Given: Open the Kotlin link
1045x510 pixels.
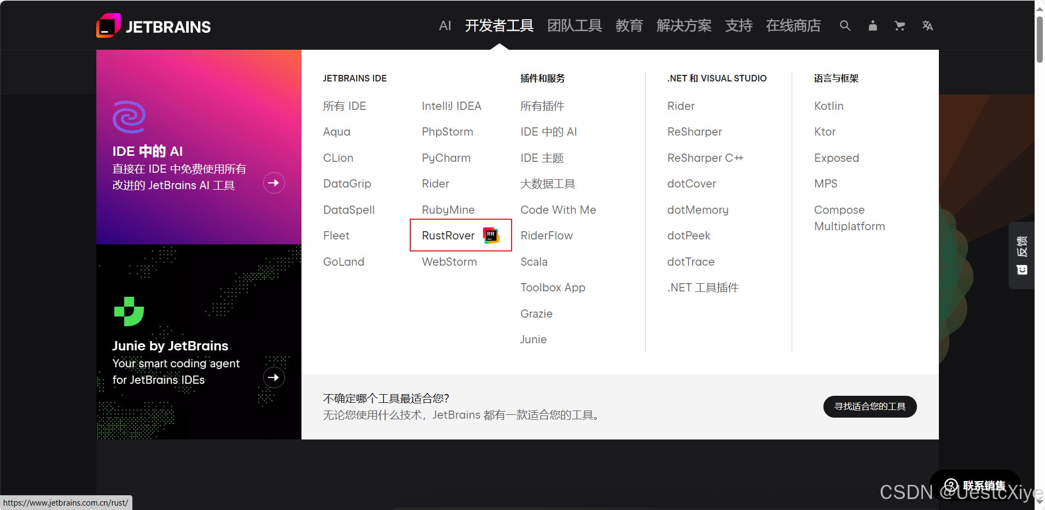Looking at the screenshot, I should click(x=829, y=106).
